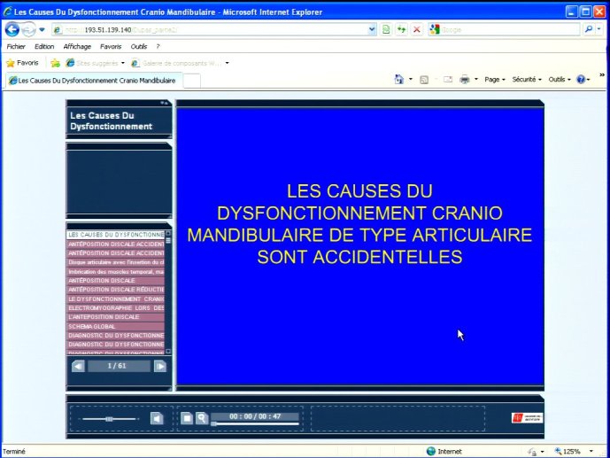Open the Favoris menu in menu bar
The width and height of the screenshot is (610, 458).
pyautogui.click(x=111, y=47)
